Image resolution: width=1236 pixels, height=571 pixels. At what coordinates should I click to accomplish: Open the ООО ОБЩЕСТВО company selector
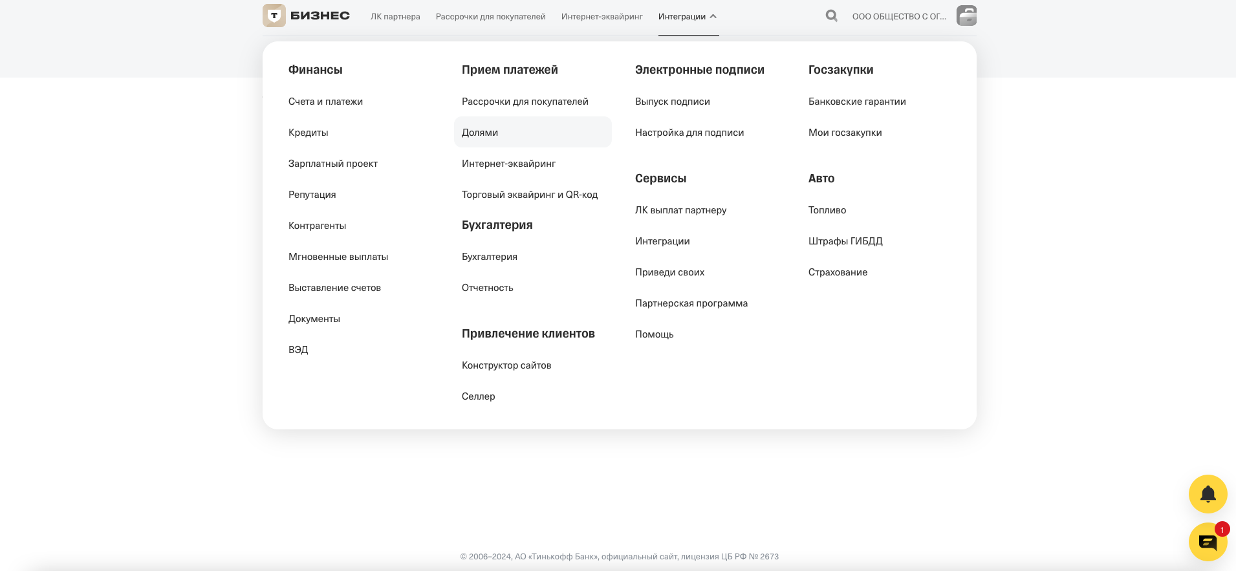(x=899, y=16)
